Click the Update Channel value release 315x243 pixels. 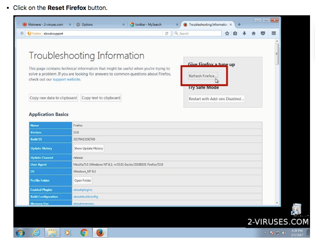click(78, 158)
